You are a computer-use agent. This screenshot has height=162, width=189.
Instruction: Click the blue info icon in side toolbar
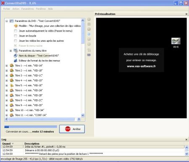89,34
